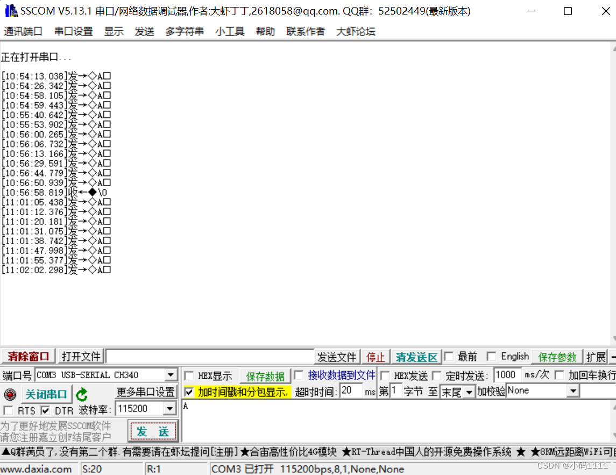The height and width of the screenshot is (475, 616).
Task: Open the 小工具 menu
Action: (230, 31)
